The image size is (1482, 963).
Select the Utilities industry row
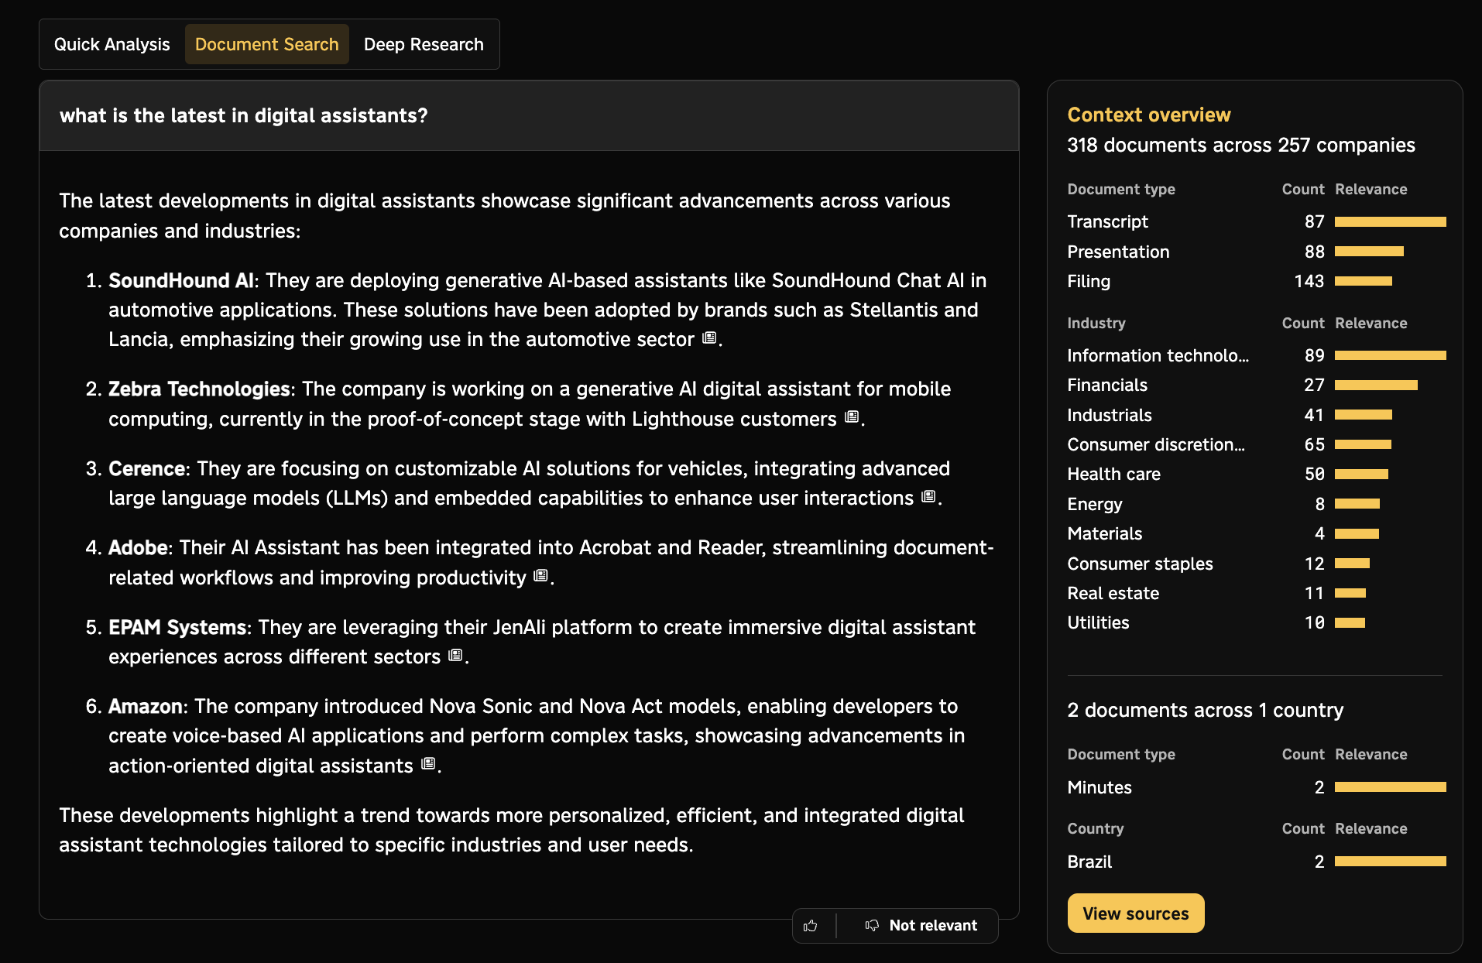tap(1256, 622)
